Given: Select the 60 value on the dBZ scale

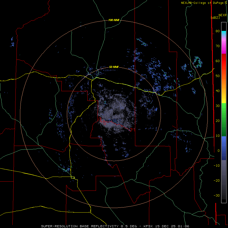Looking at the screenshot, I should [218, 61].
